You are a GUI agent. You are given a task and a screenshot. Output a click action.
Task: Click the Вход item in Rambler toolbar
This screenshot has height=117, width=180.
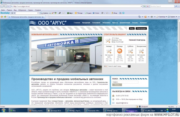coord(114,13)
